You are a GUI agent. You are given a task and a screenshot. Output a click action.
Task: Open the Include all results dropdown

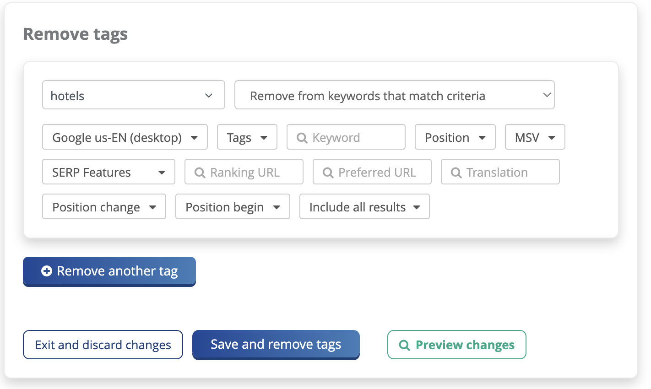(364, 207)
